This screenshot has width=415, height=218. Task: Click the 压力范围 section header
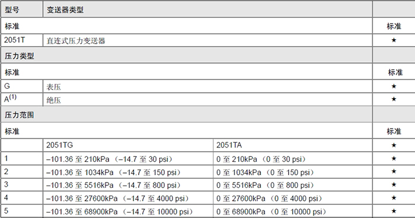tap(20, 115)
